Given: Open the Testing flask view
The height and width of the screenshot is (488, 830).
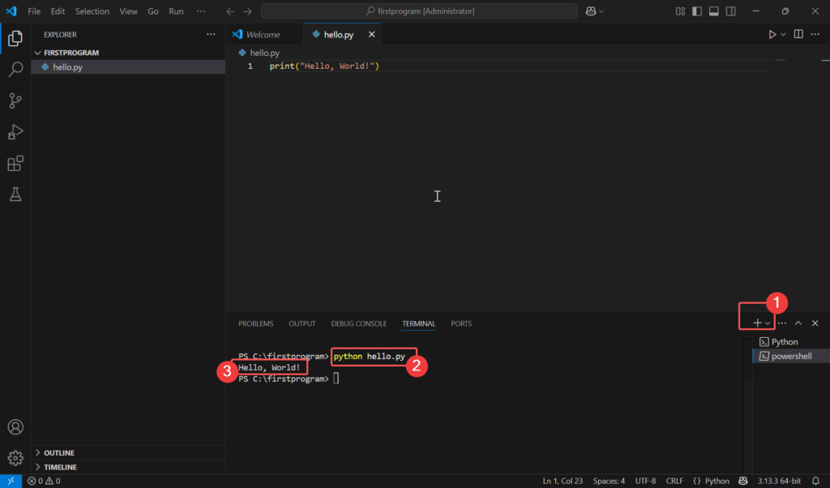Looking at the screenshot, I should 15,195.
